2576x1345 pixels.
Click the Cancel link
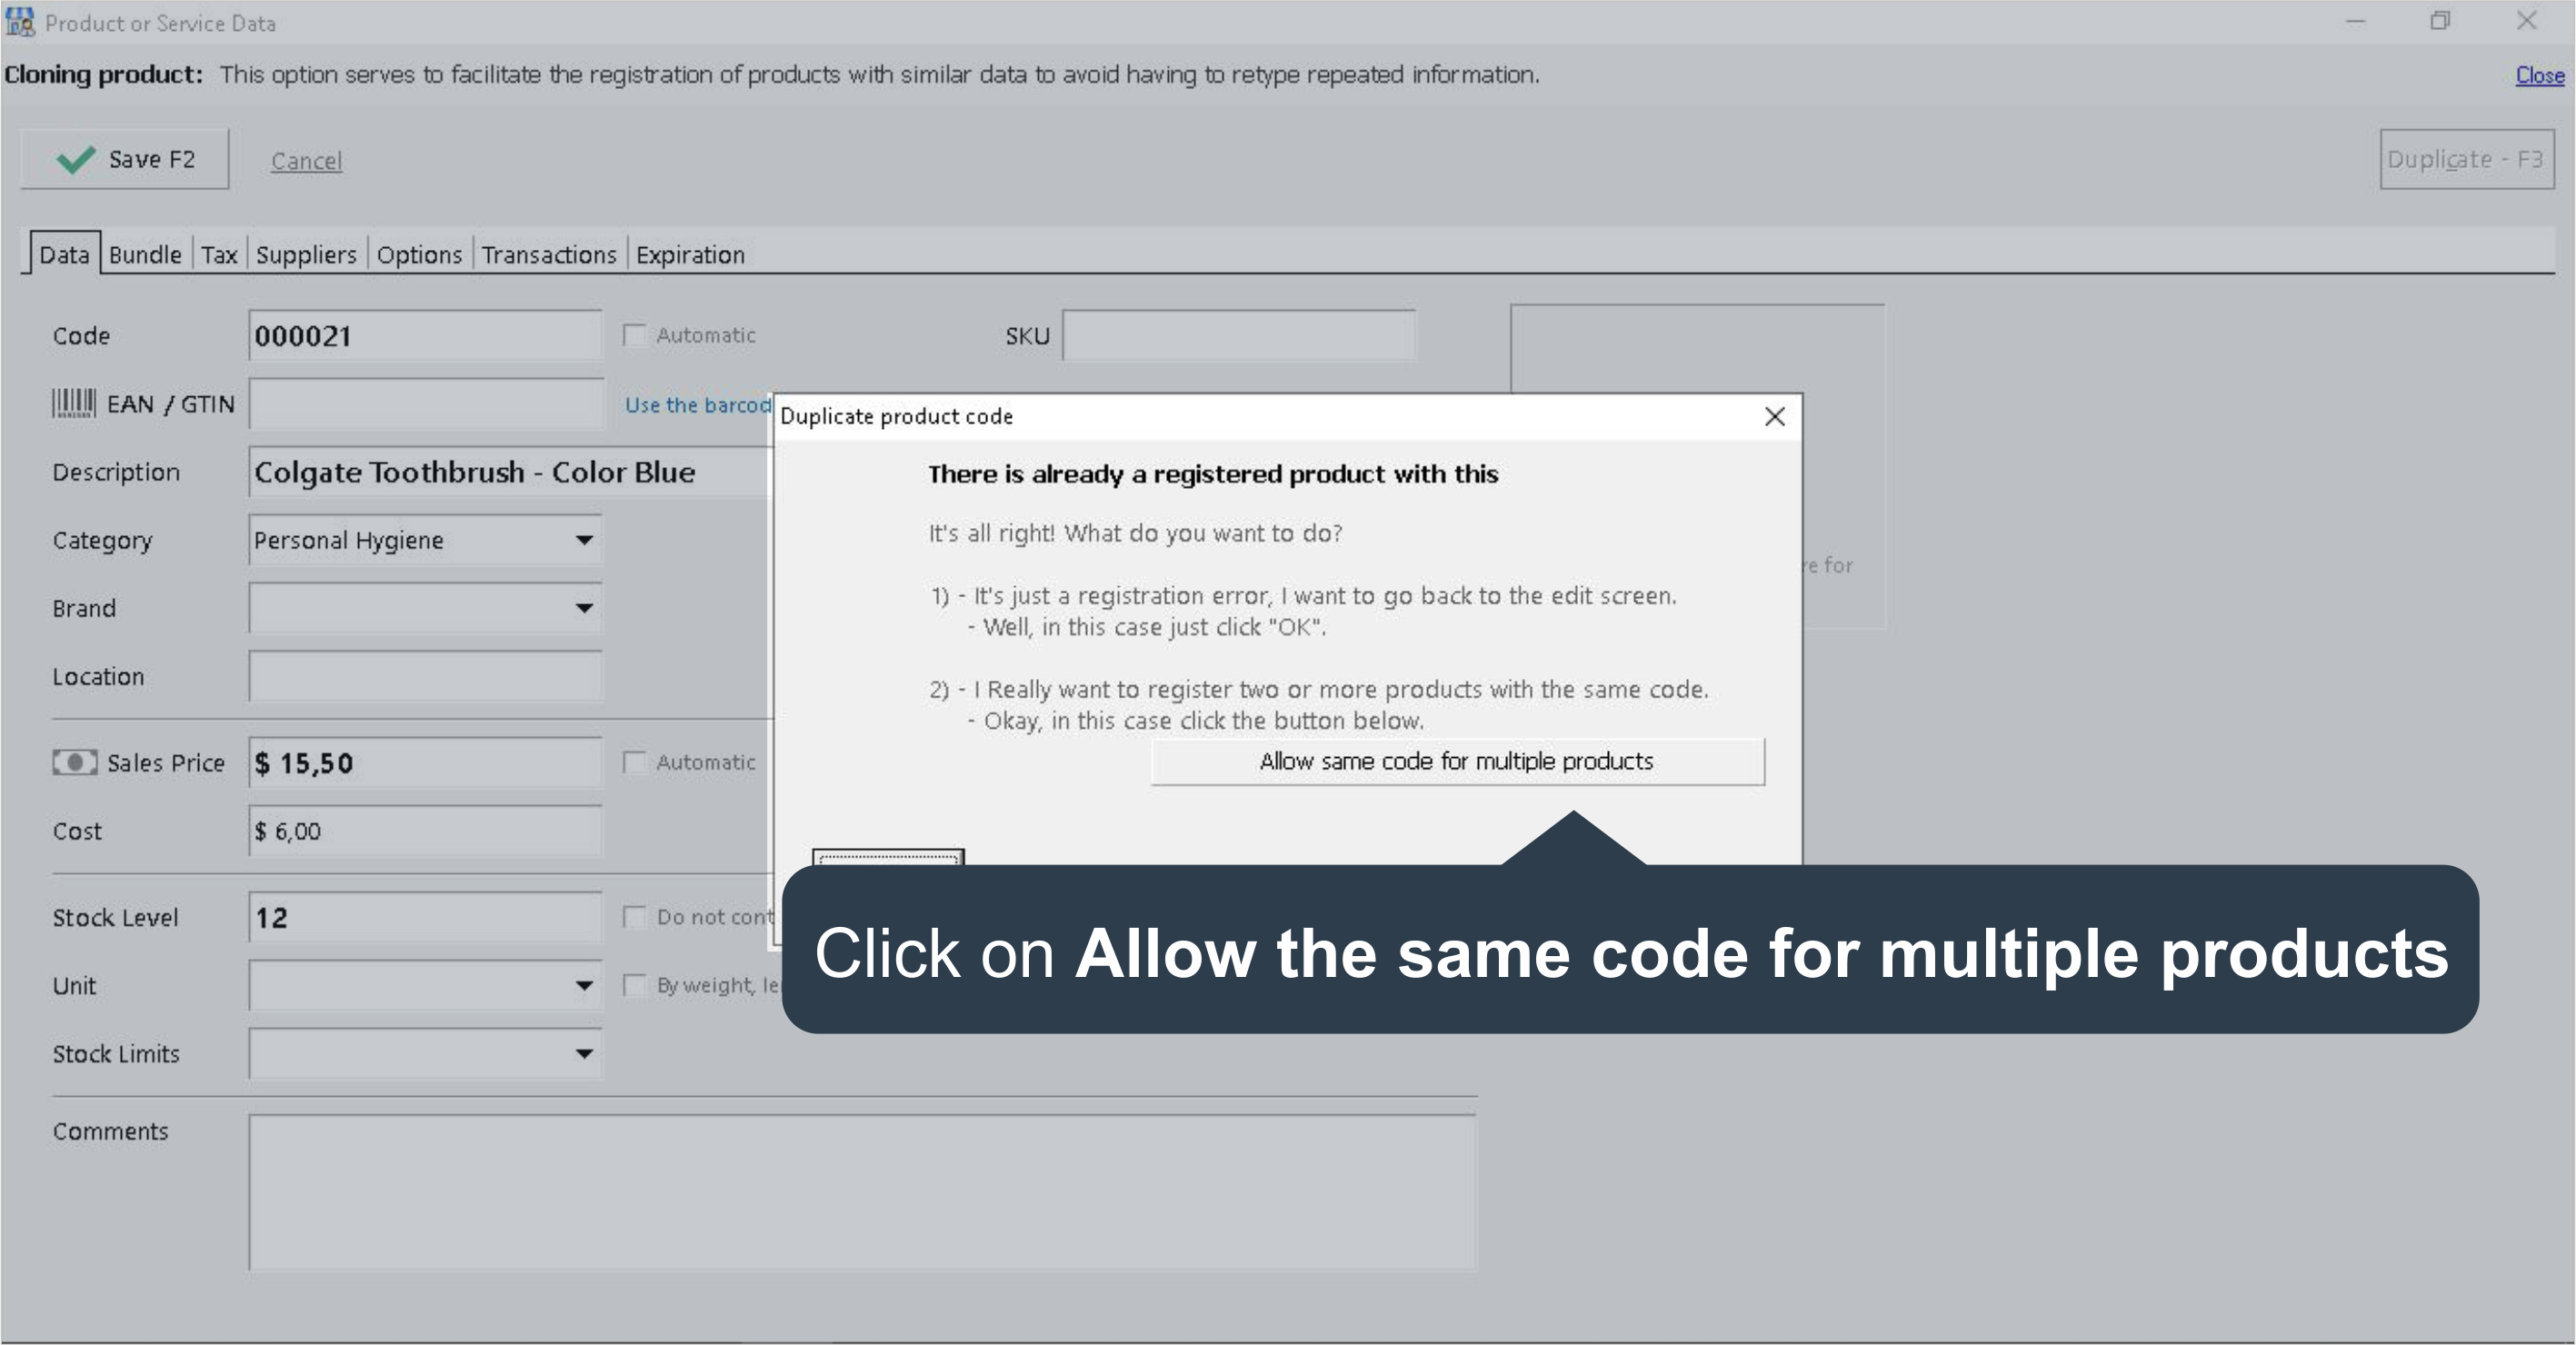pyautogui.click(x=306, y=161)
